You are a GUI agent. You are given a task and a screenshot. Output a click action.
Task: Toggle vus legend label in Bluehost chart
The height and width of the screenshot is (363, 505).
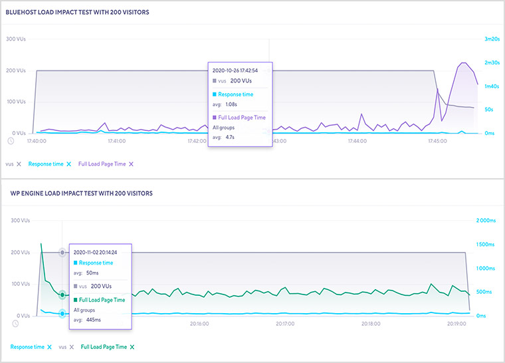click(10, 164)
